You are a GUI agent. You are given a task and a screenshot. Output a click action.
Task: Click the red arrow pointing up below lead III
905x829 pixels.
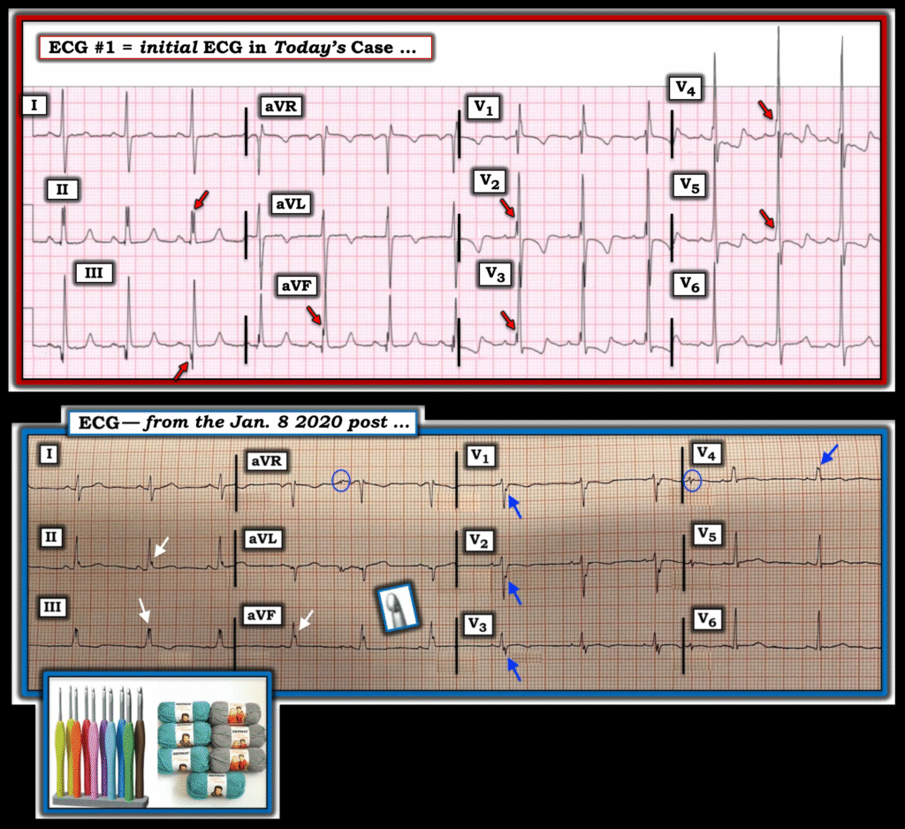(x=180, y=372)
